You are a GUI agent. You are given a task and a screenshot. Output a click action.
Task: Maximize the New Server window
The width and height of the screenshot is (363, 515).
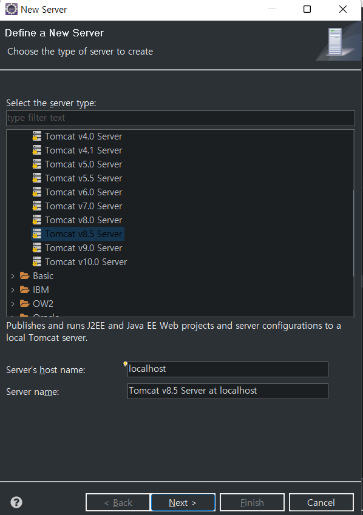tap(307, 9)
